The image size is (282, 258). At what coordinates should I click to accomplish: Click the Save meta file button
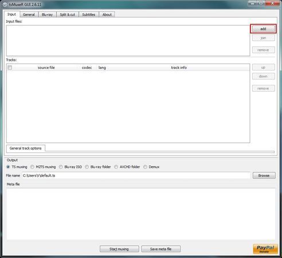click(161, 249)
